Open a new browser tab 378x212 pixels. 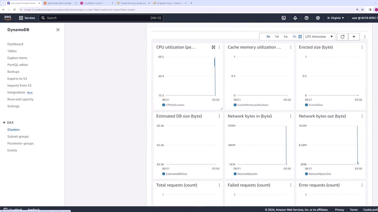[x=191, y=3]
